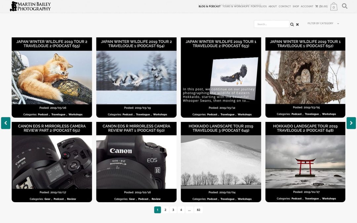
Task: Click the Martin Bailey Photography logo
Action: pos(30,6)
